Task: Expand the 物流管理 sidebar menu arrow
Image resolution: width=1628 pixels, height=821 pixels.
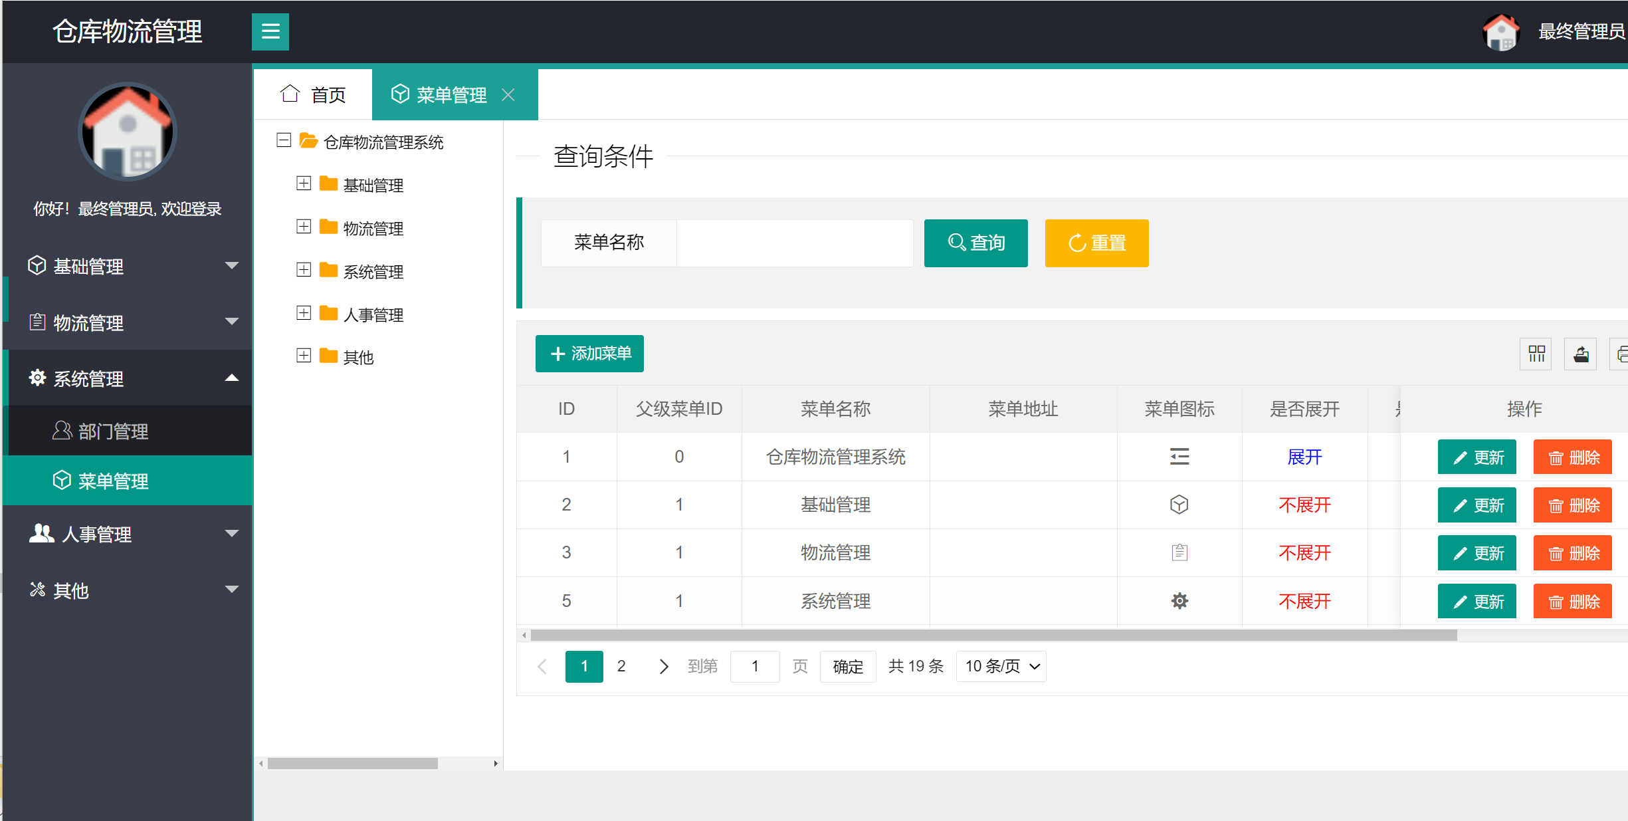Action: (232, 322)
